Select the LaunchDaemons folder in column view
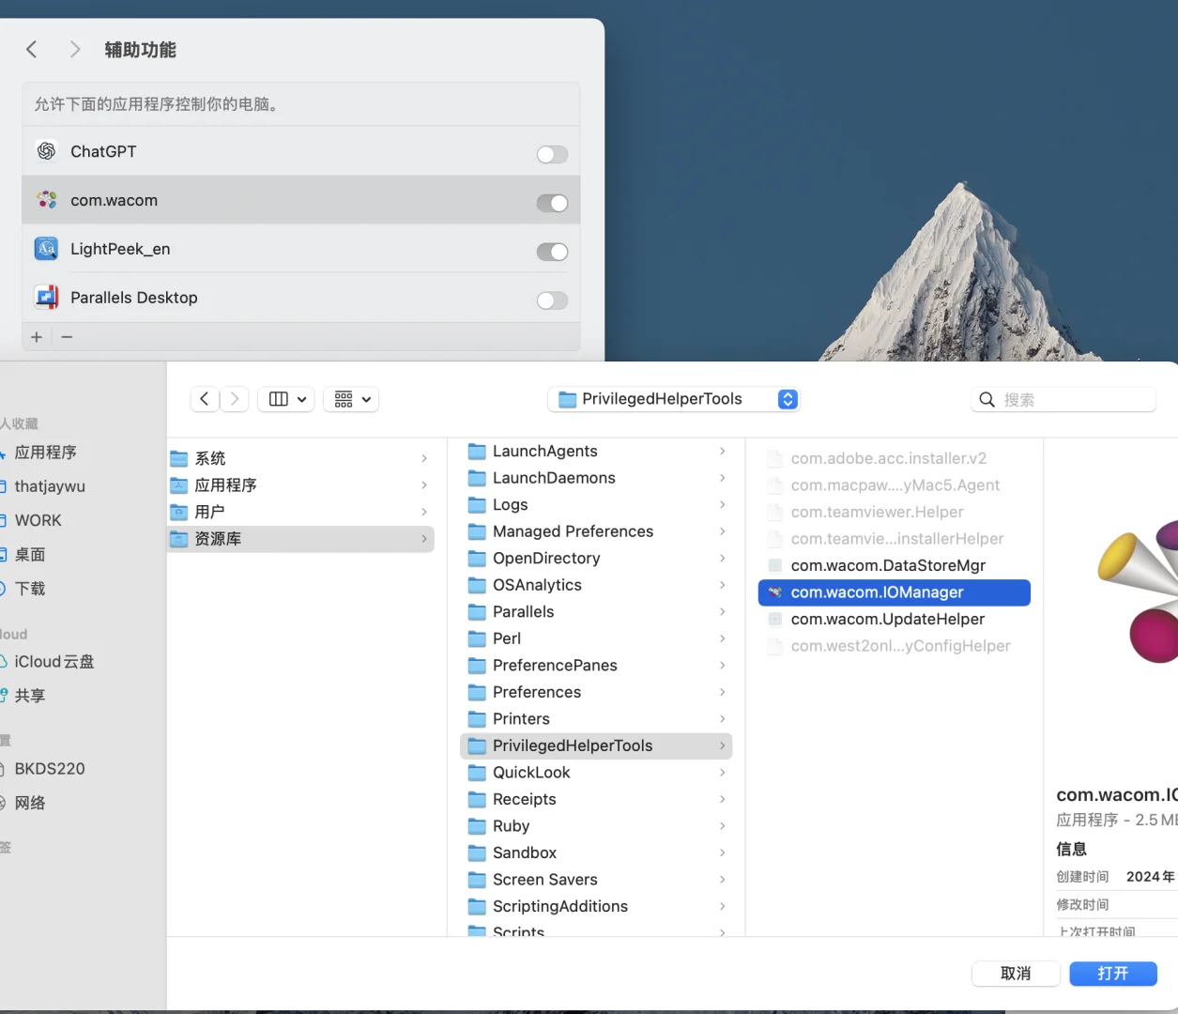The height and width of the screenshot is (1014, 1178). pos(553,478)
